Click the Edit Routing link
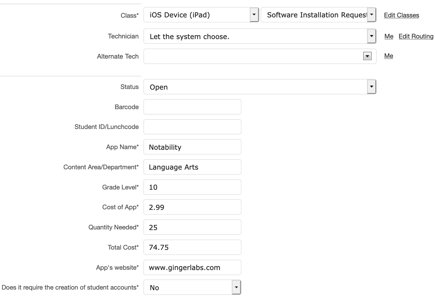This screenshot has width=435, height=297. tap(416, 36)
